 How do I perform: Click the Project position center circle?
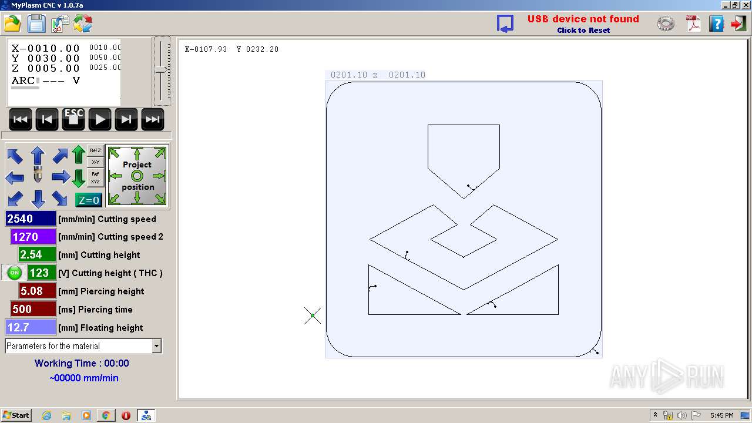click(x=137, y=176)
